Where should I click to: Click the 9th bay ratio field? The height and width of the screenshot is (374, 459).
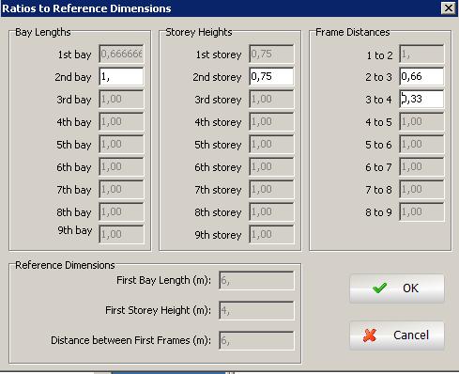tap(121, 234)
